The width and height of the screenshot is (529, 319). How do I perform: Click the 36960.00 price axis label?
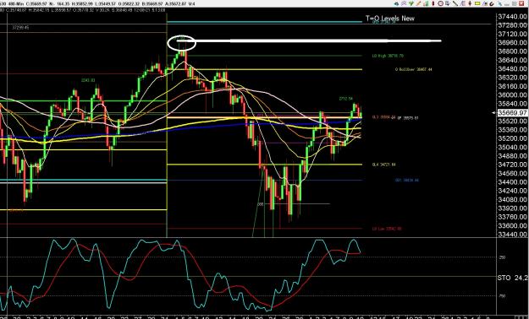pos(513,43)
